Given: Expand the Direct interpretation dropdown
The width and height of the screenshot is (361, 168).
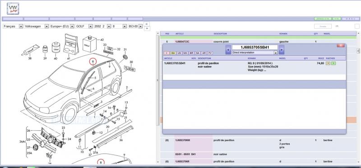Looking at the screenshot, I should (x=255, y=53).
